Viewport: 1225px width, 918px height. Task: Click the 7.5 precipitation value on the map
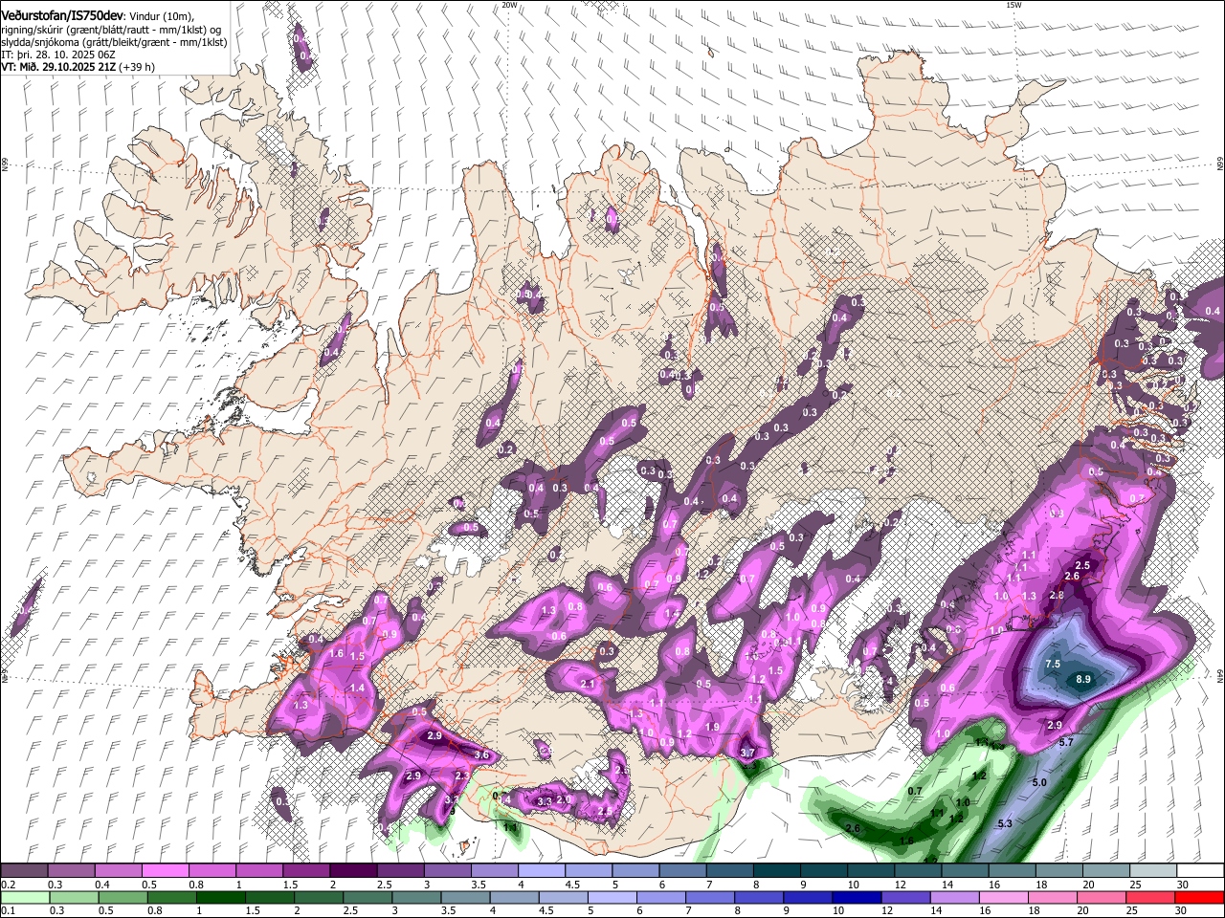pyautogui.click(x=1053, y=664)
